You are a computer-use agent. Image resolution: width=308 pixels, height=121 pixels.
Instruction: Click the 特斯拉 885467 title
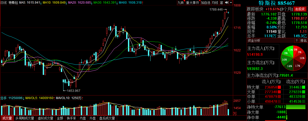tap(277, 3)
